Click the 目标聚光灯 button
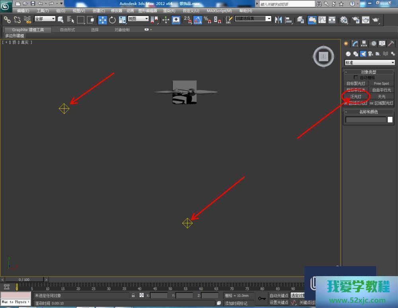 coord(356,84)
